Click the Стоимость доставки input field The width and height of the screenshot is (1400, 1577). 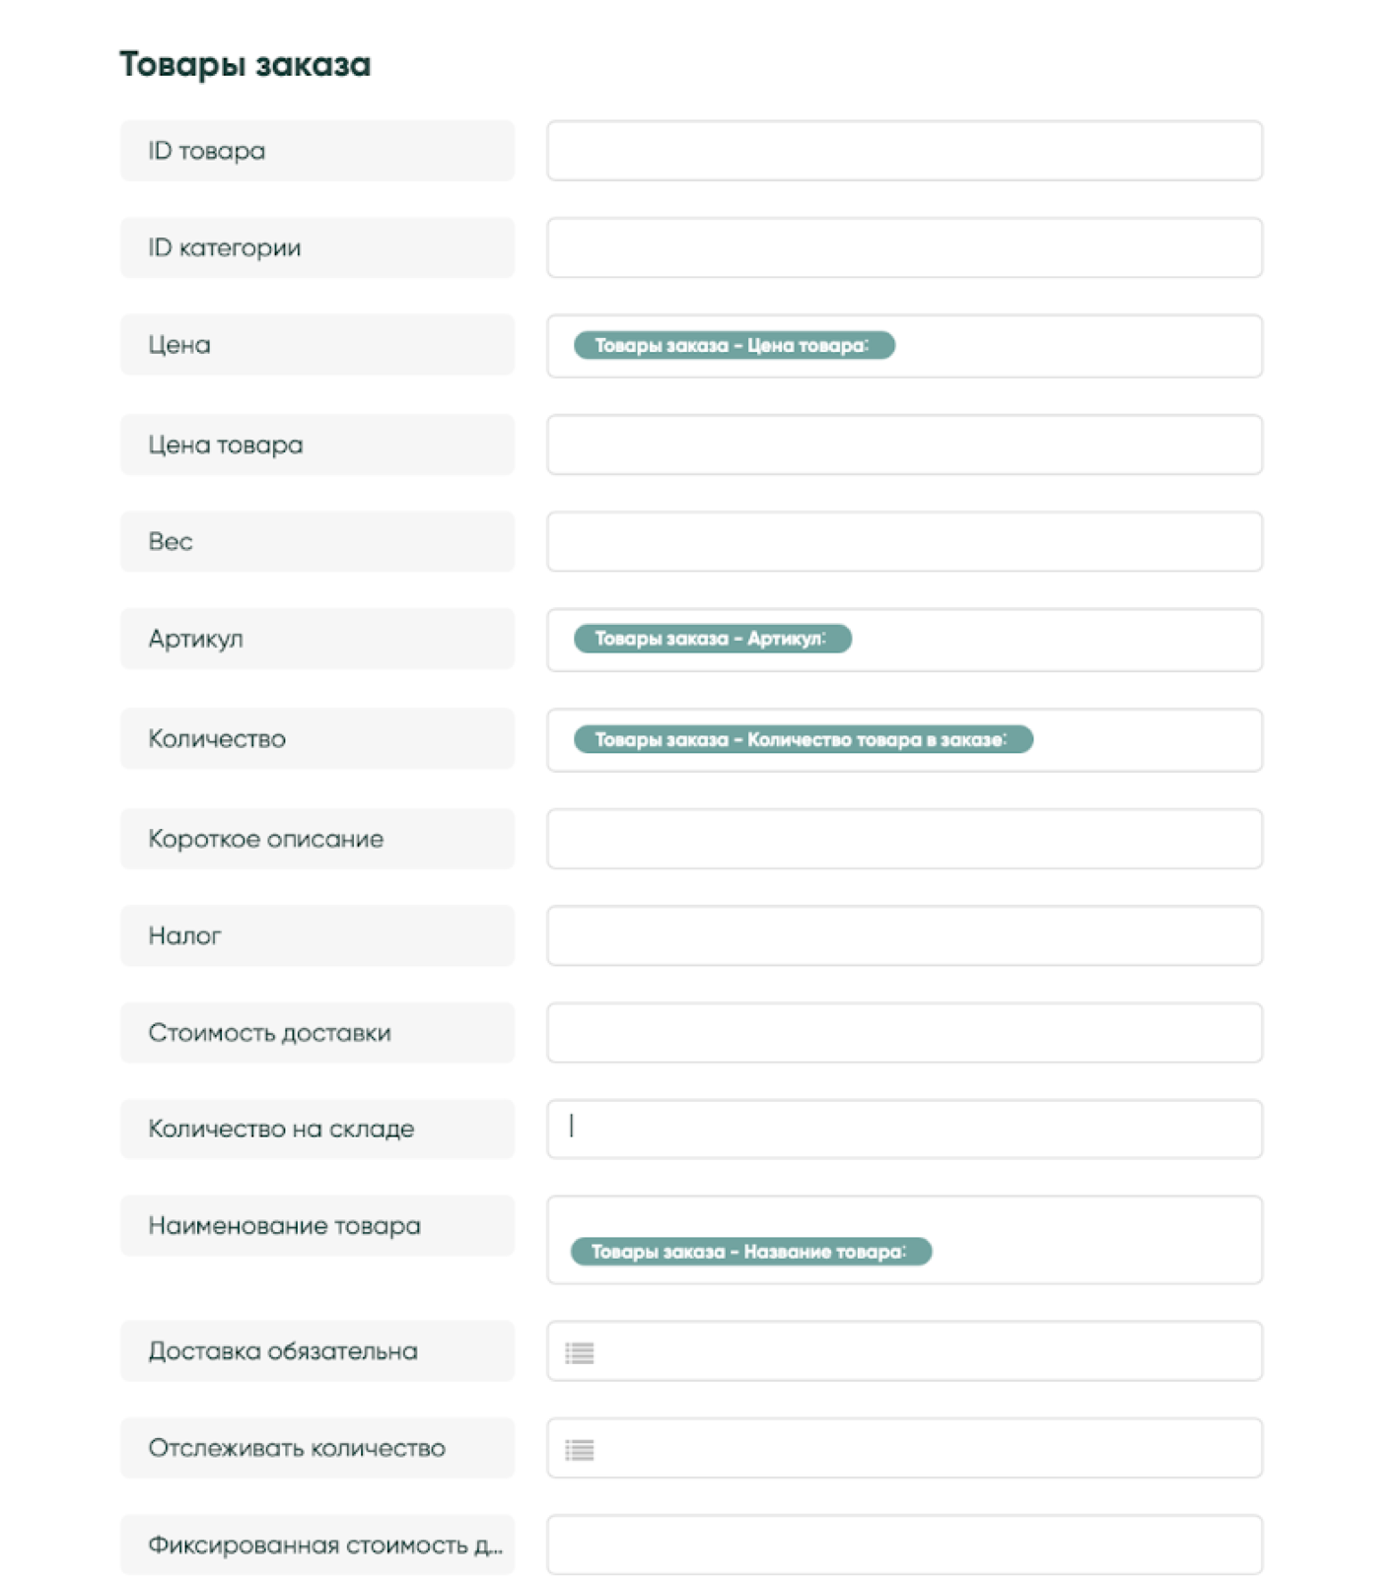pos(904,1032)
